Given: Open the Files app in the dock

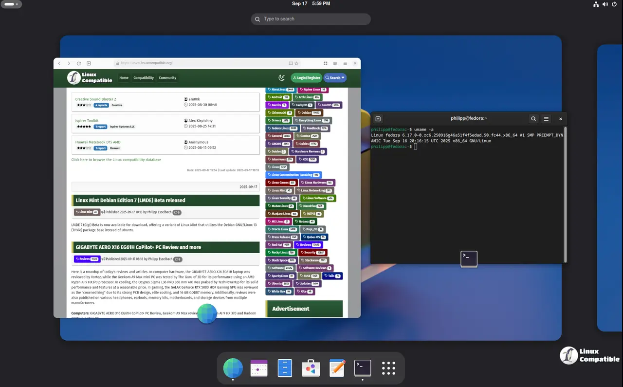Looking at the screenshot, I should pyautogui.click(x=285, y=368).
